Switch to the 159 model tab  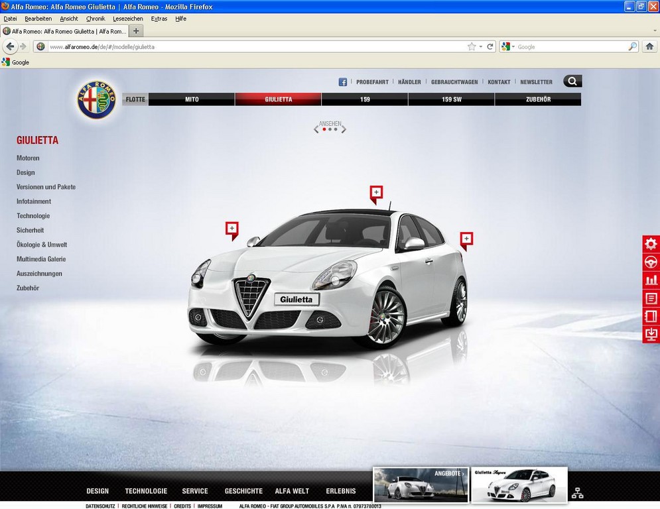[x=365, y=99]
